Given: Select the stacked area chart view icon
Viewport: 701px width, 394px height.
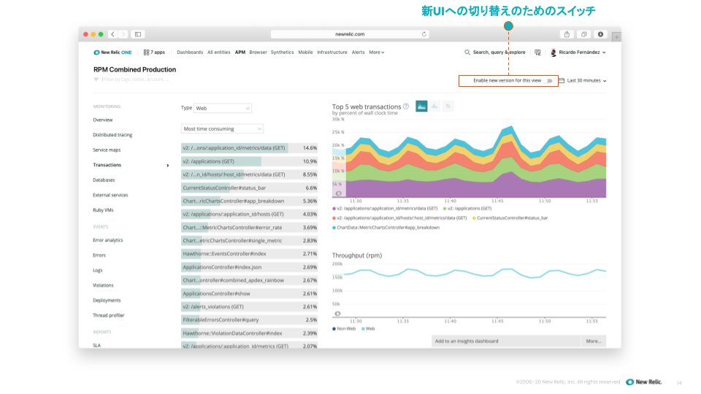Looking at the screenshot, I should [421, 106].
